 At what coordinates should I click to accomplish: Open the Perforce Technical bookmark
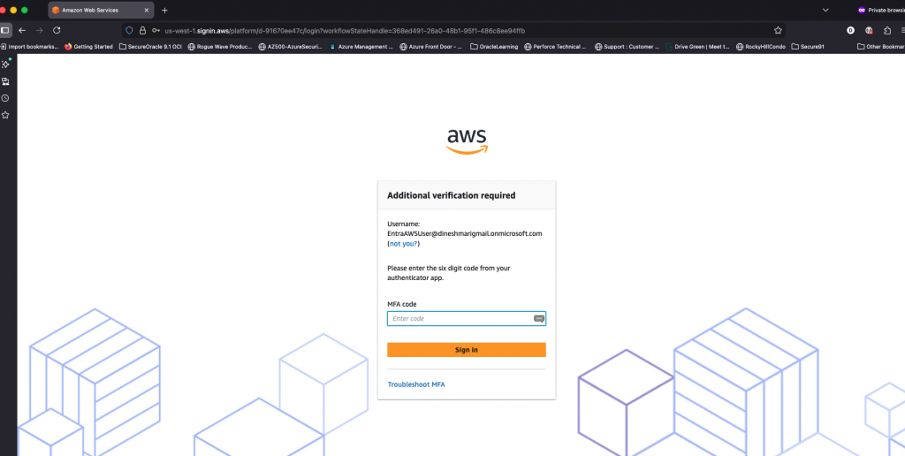tap(556, 47)
